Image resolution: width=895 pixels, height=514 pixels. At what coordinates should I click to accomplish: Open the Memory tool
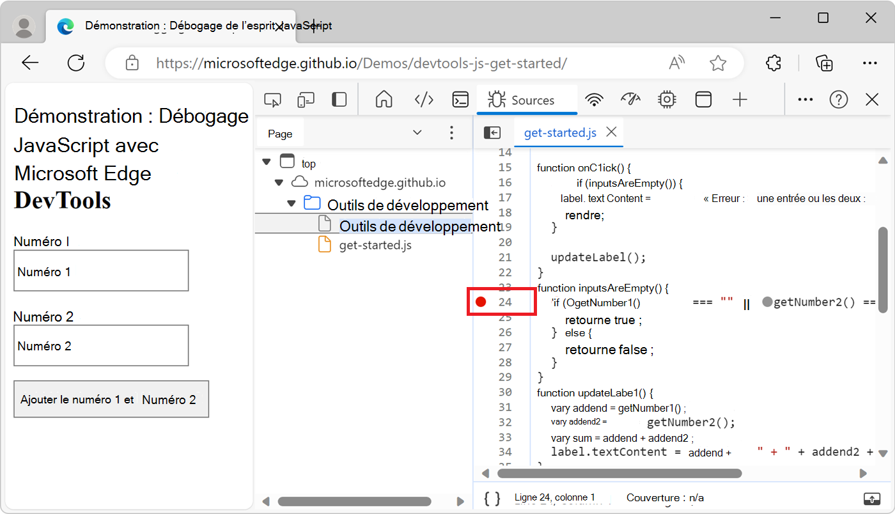(667, 100)
